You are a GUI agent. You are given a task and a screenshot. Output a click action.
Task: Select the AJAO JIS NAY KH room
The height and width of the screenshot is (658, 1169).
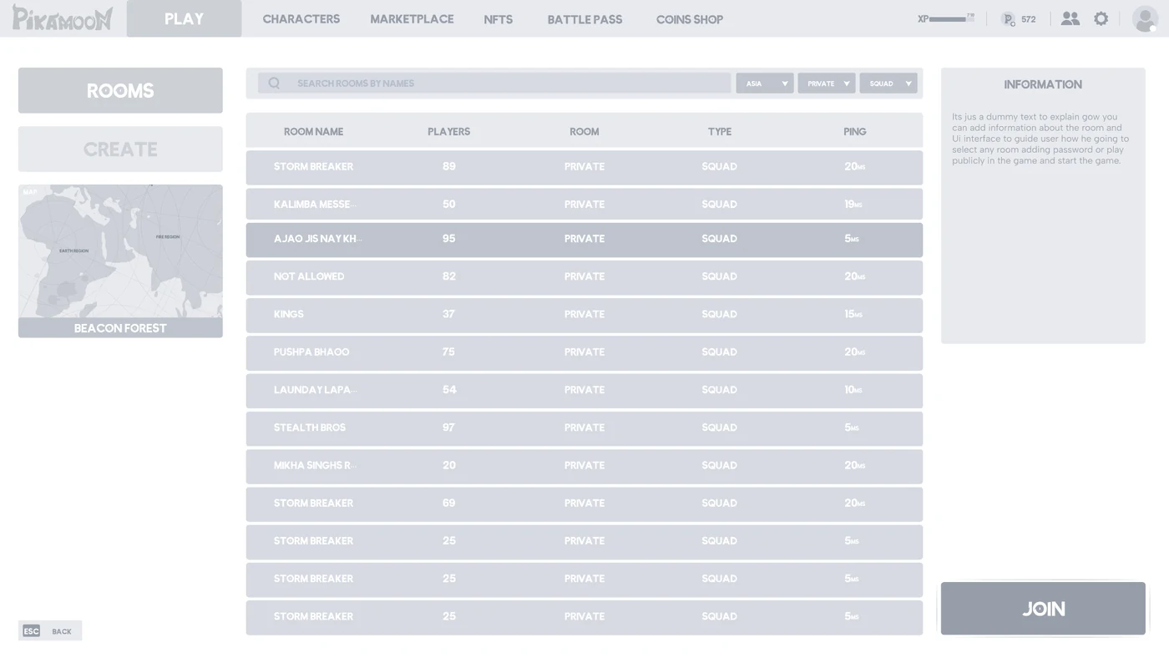click(584, 240)
